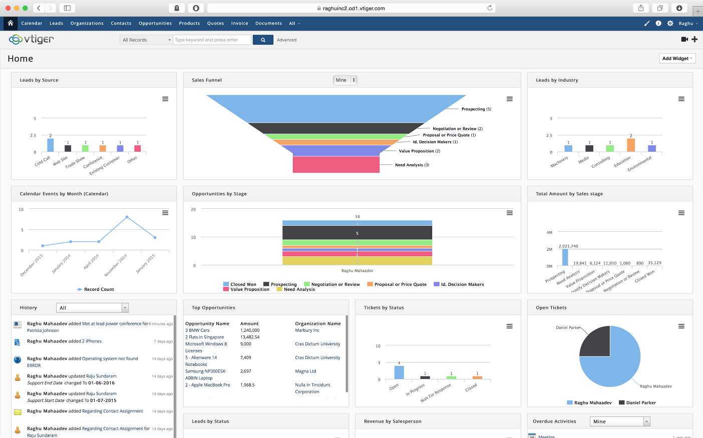This screenshot has width=703, height=438.
Task: Click the blue search magnifier button
Action: 263,40
